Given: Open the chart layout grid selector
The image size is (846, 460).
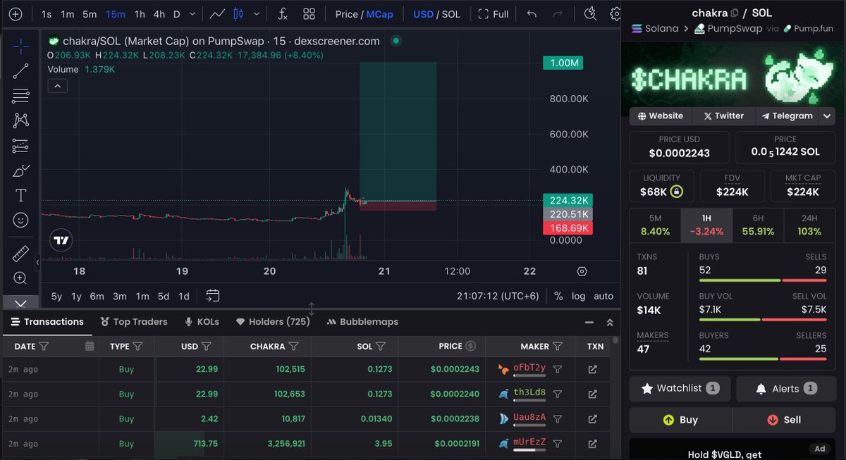Looking at the screenshot, I should [x=309, y=14].
